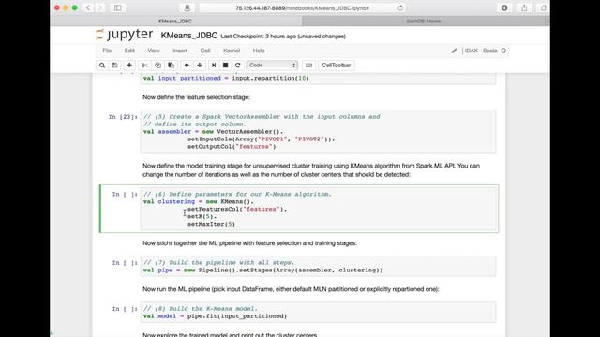Screen dimensions: 600x337
Task: Click the Last Checkpoint status text
Action: 283,37
